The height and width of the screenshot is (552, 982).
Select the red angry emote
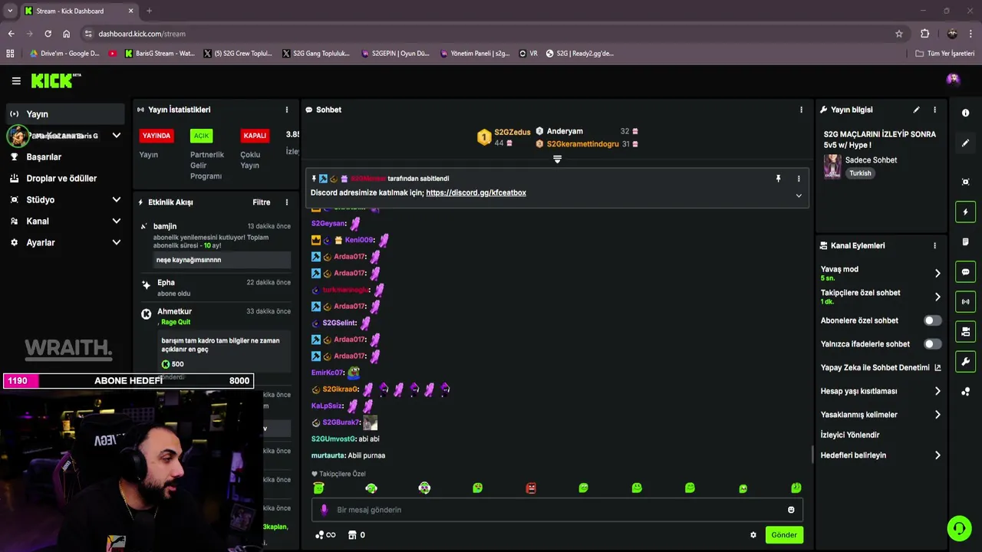(531, 488)
